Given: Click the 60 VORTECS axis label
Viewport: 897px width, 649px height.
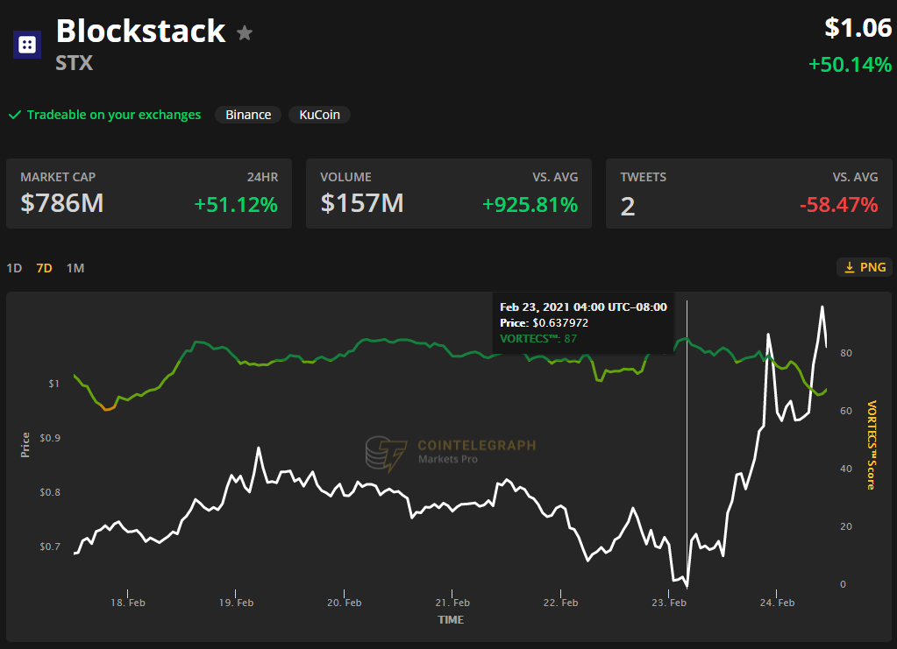Looking at the screenshot, I should point(846,411).
